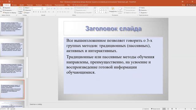Image resolution: width=196 pixels, height=110 pixels.
Task: Open the Select (Выделить) dropdown
Action: click(x=143, y=13)
